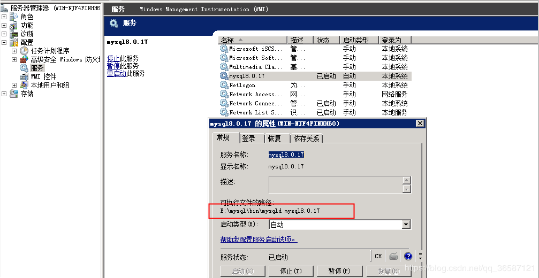Click the blue help icon on language bar
This screenshot has height=278, width=539.
tap(408, 256)
